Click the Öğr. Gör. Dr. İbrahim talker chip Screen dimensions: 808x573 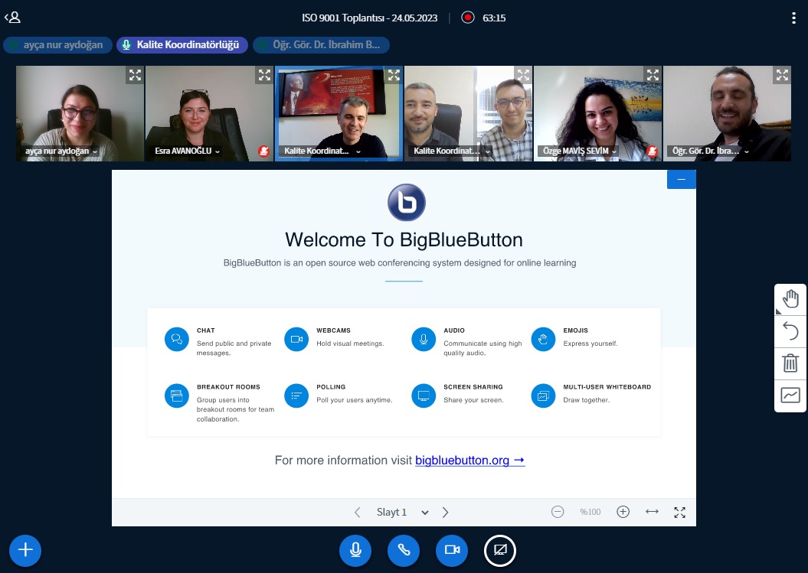[321, 45]
